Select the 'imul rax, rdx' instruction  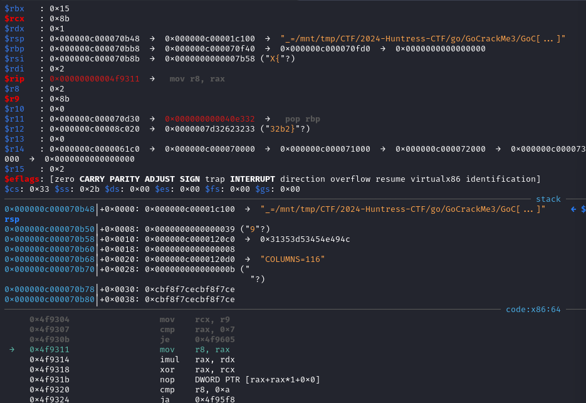pyautogui.click(x=197, y=360)
